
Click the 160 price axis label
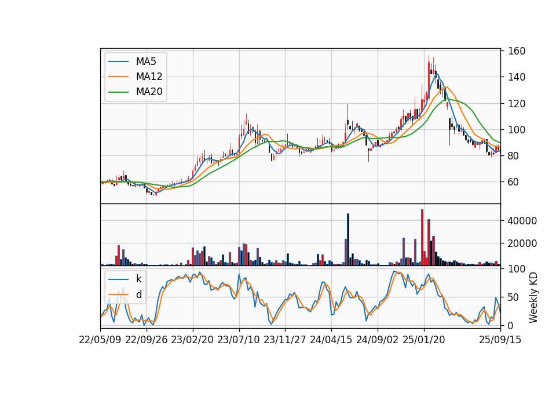tap(517, 51)
